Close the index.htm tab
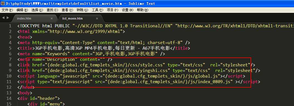The image size is (294, 106). tap(52, 18)
